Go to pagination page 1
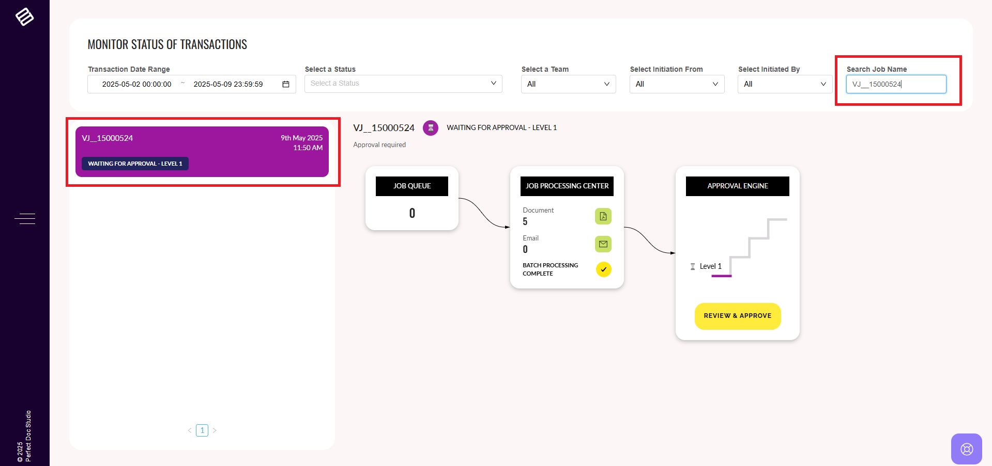Image resolution: width=992 pixels, height=466 pixels. point(202,430)
